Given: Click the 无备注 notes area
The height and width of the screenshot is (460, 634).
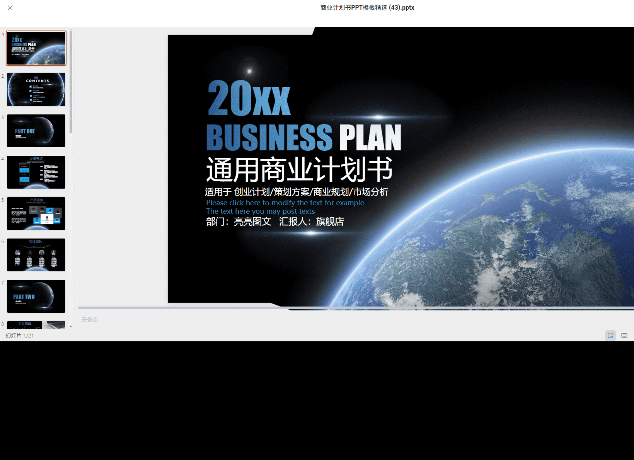Looking at the screenshot, I should pos(90,320).
